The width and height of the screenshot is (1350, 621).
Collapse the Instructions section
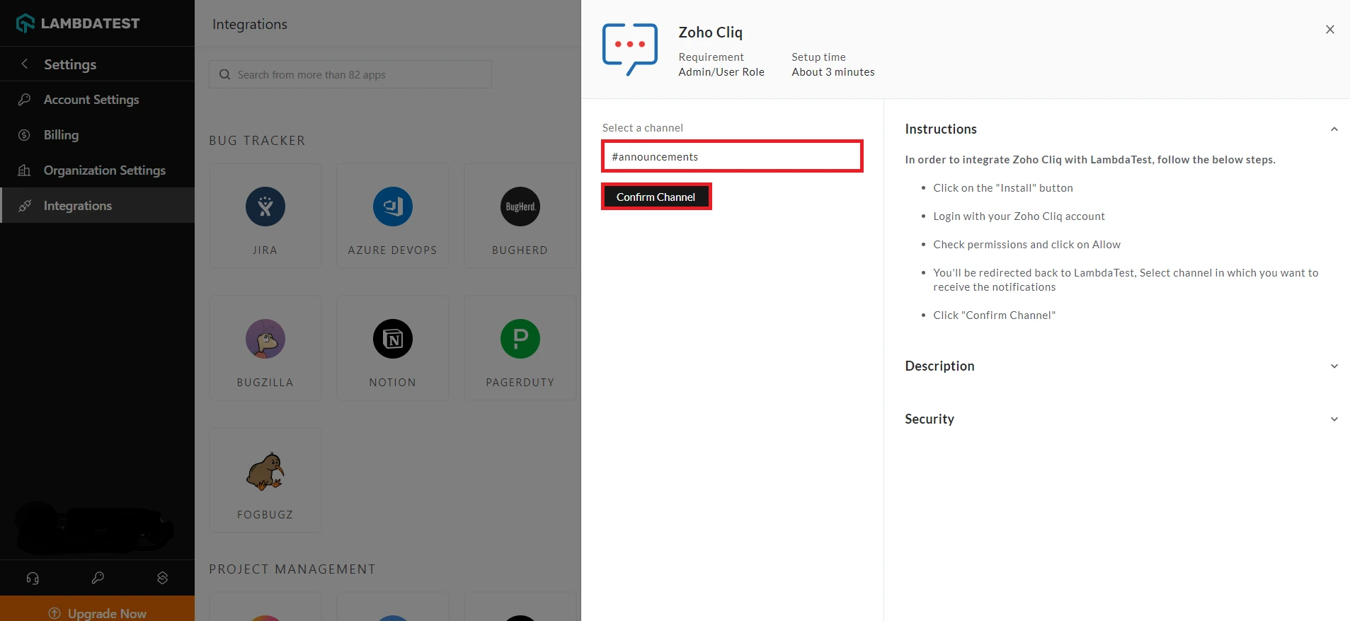coord(1334,129)
